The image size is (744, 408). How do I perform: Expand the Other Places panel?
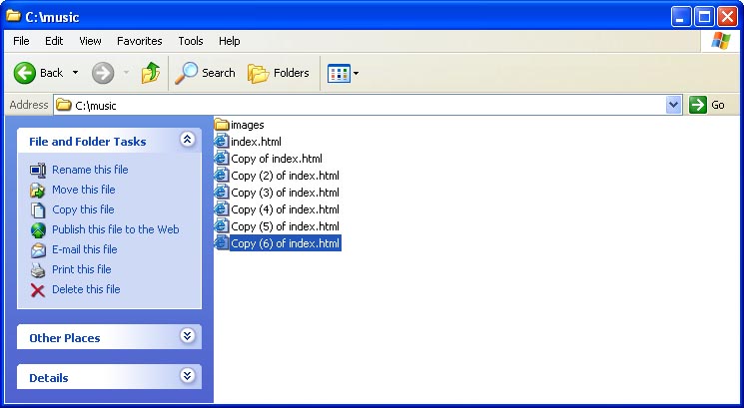pos(187,336)
